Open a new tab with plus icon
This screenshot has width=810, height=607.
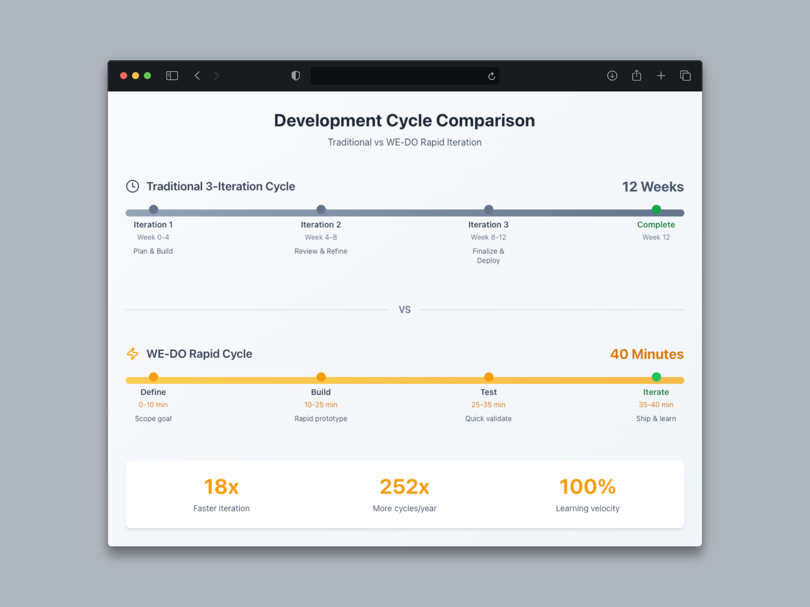(661, 75)
